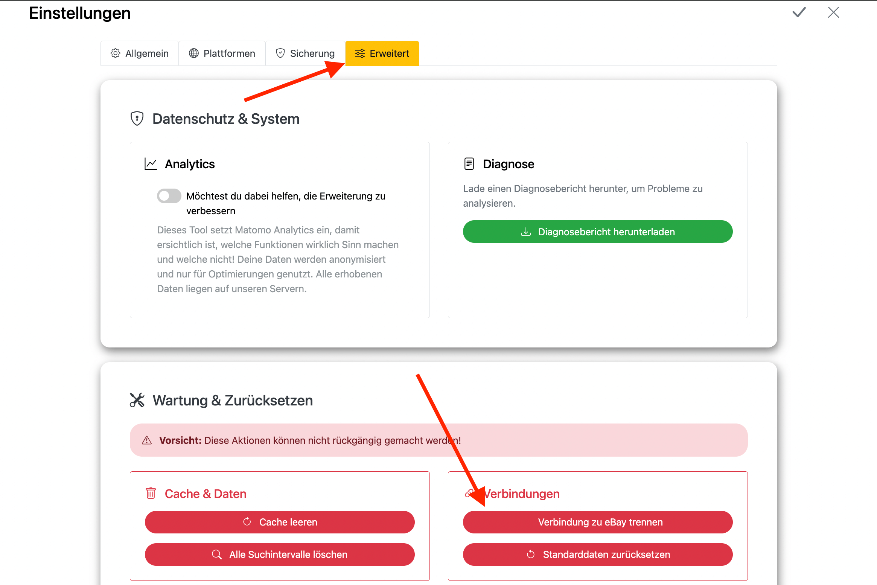Image resolution: width=877 pixels, height=585 pixels.
Task: Click the warning triangle icon in Vorsicht banner
Action: tap(147, 440)
